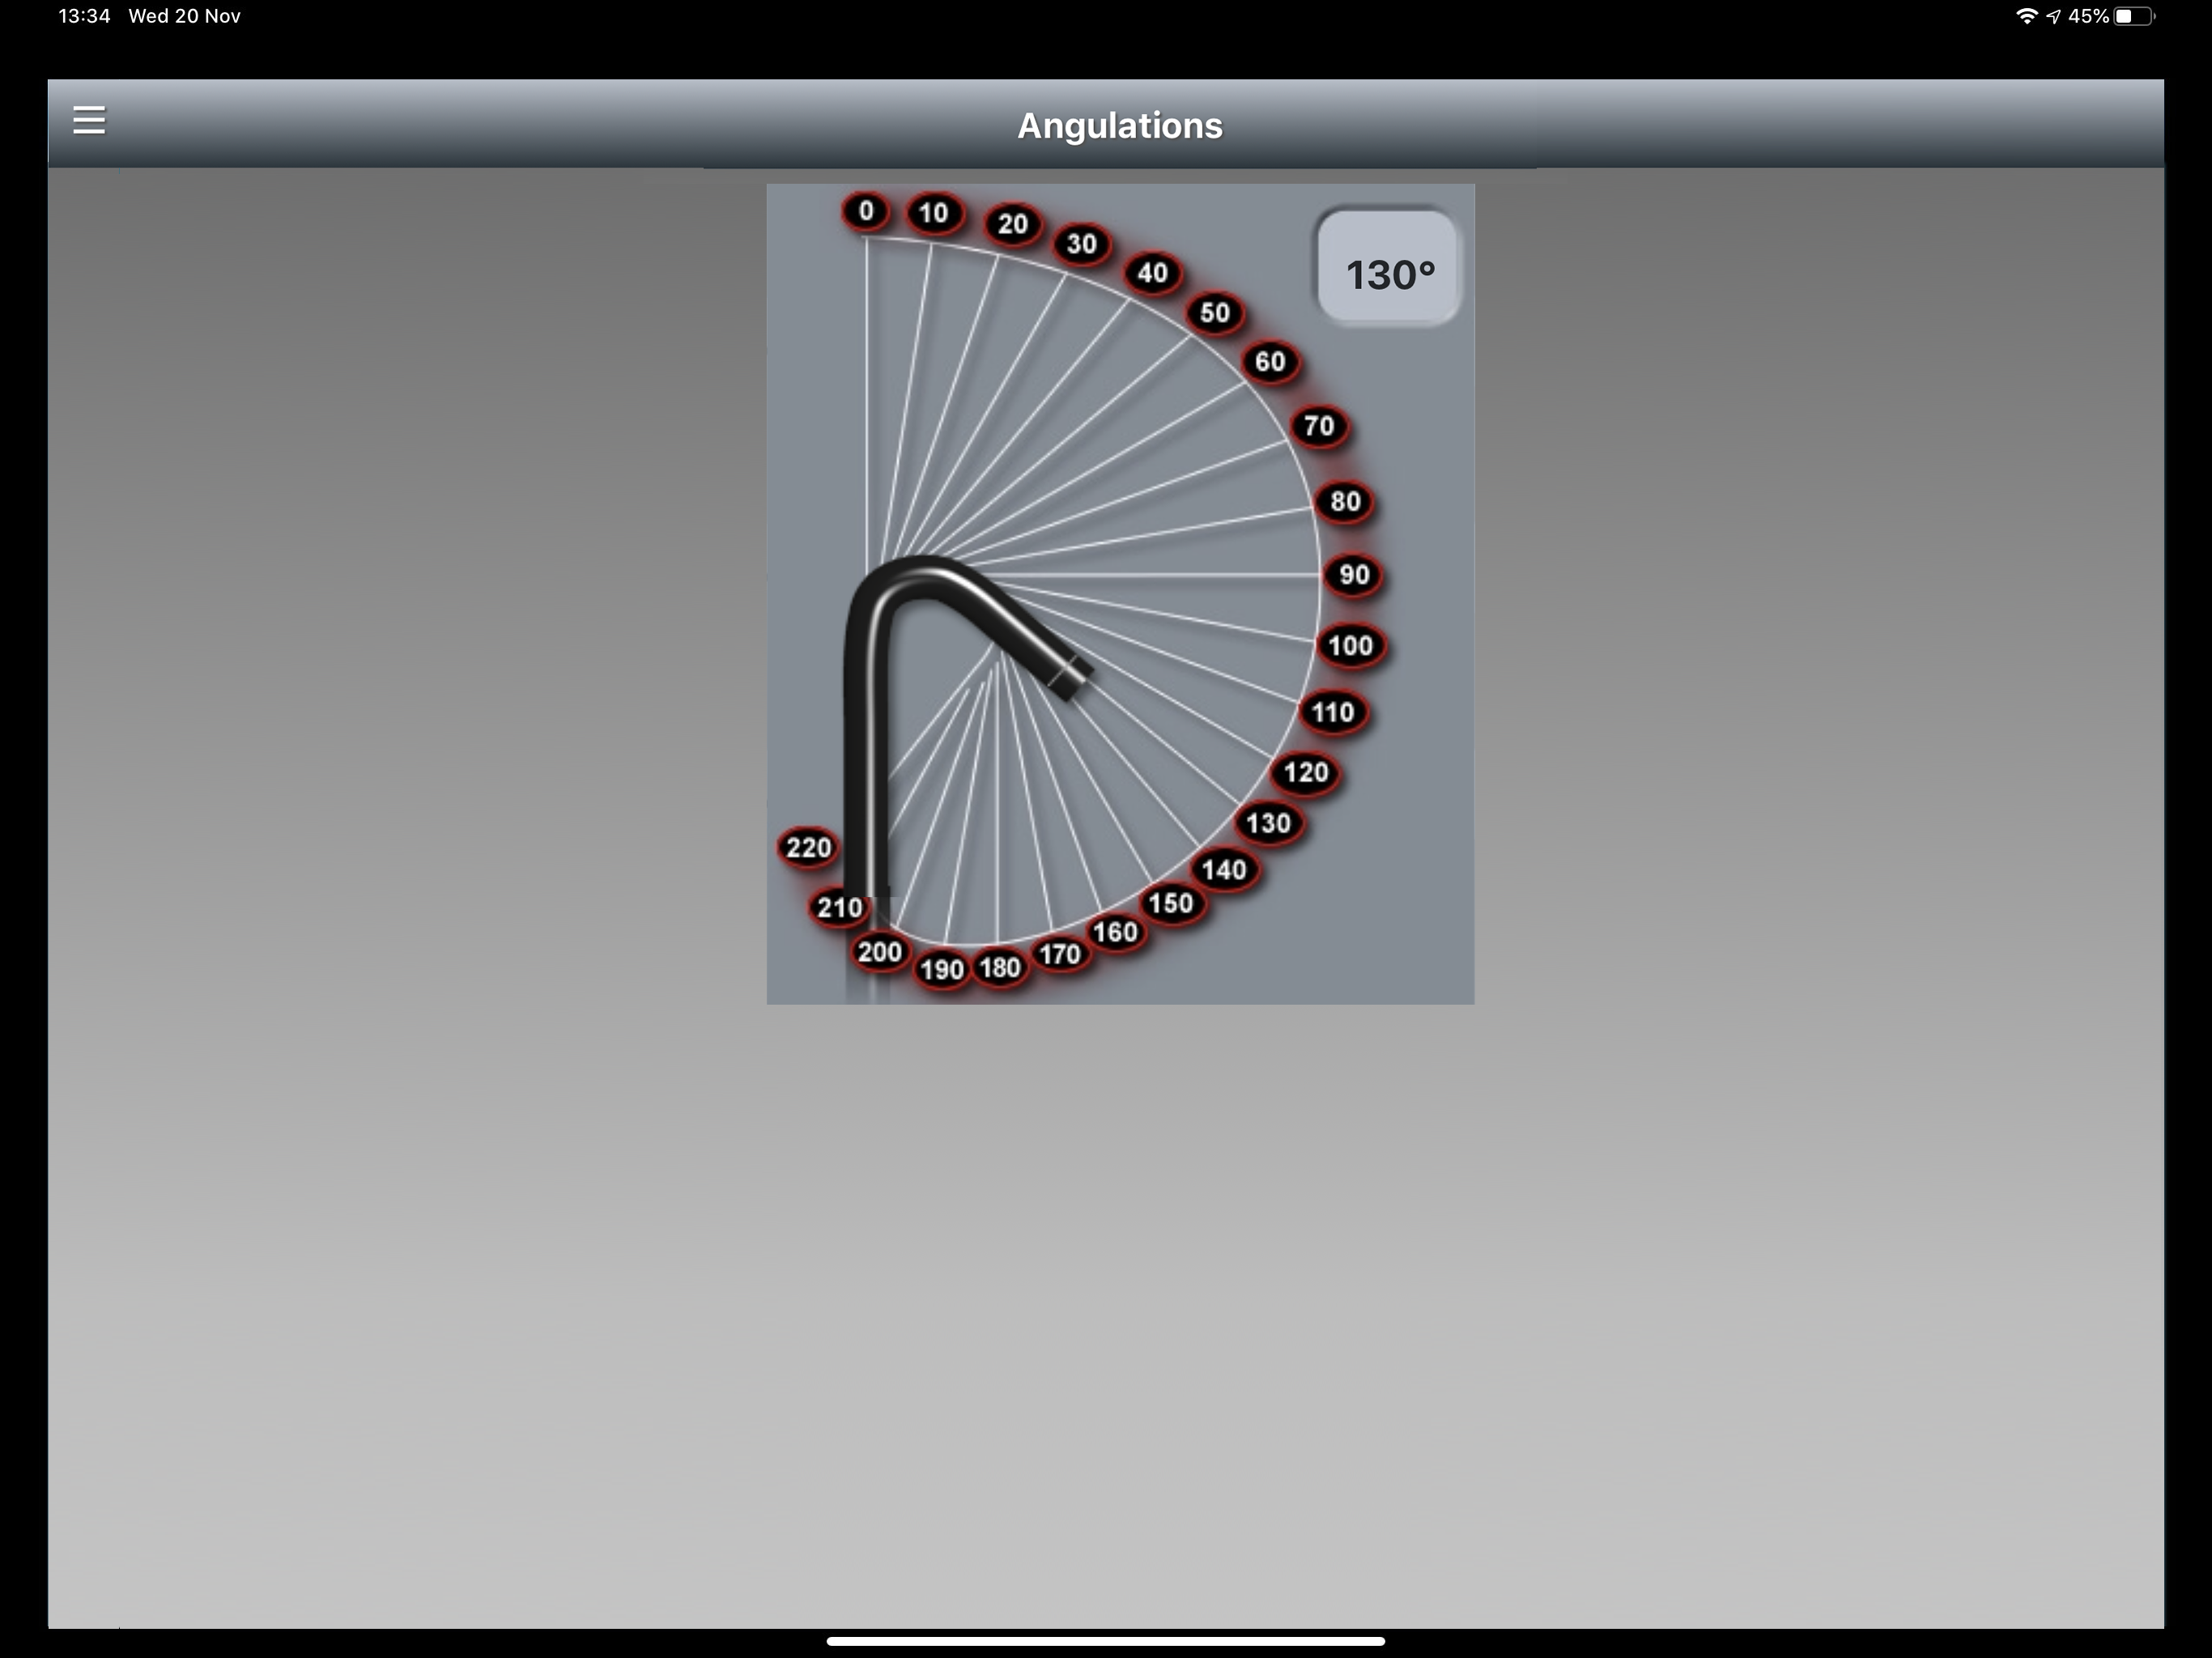Image resolution: width=2212 pixels, height=1658 pixels.
Task: Click the Angulations title text
Action: pos(1120,126)
